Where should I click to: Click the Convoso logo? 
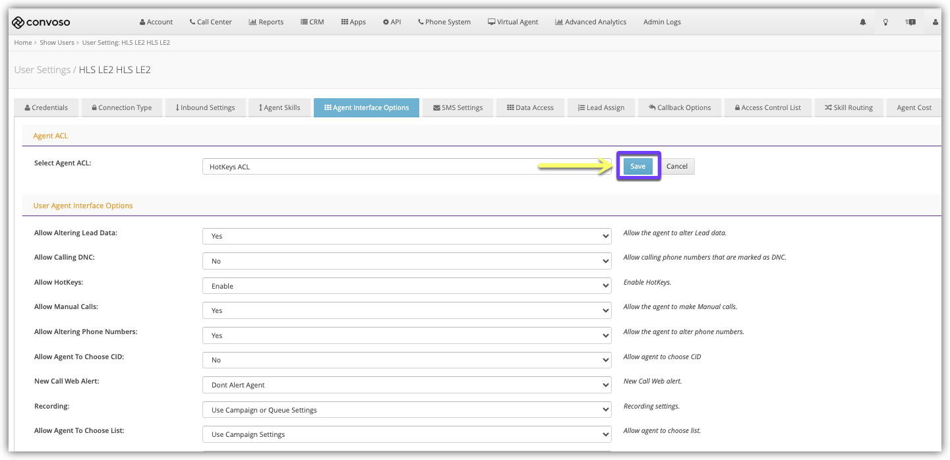(41, 22)
